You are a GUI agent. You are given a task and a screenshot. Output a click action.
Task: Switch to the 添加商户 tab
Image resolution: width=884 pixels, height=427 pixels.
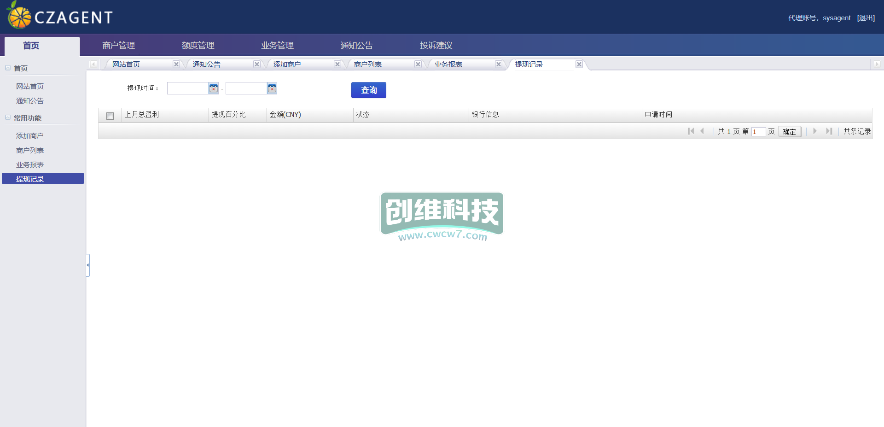(287, 64)
